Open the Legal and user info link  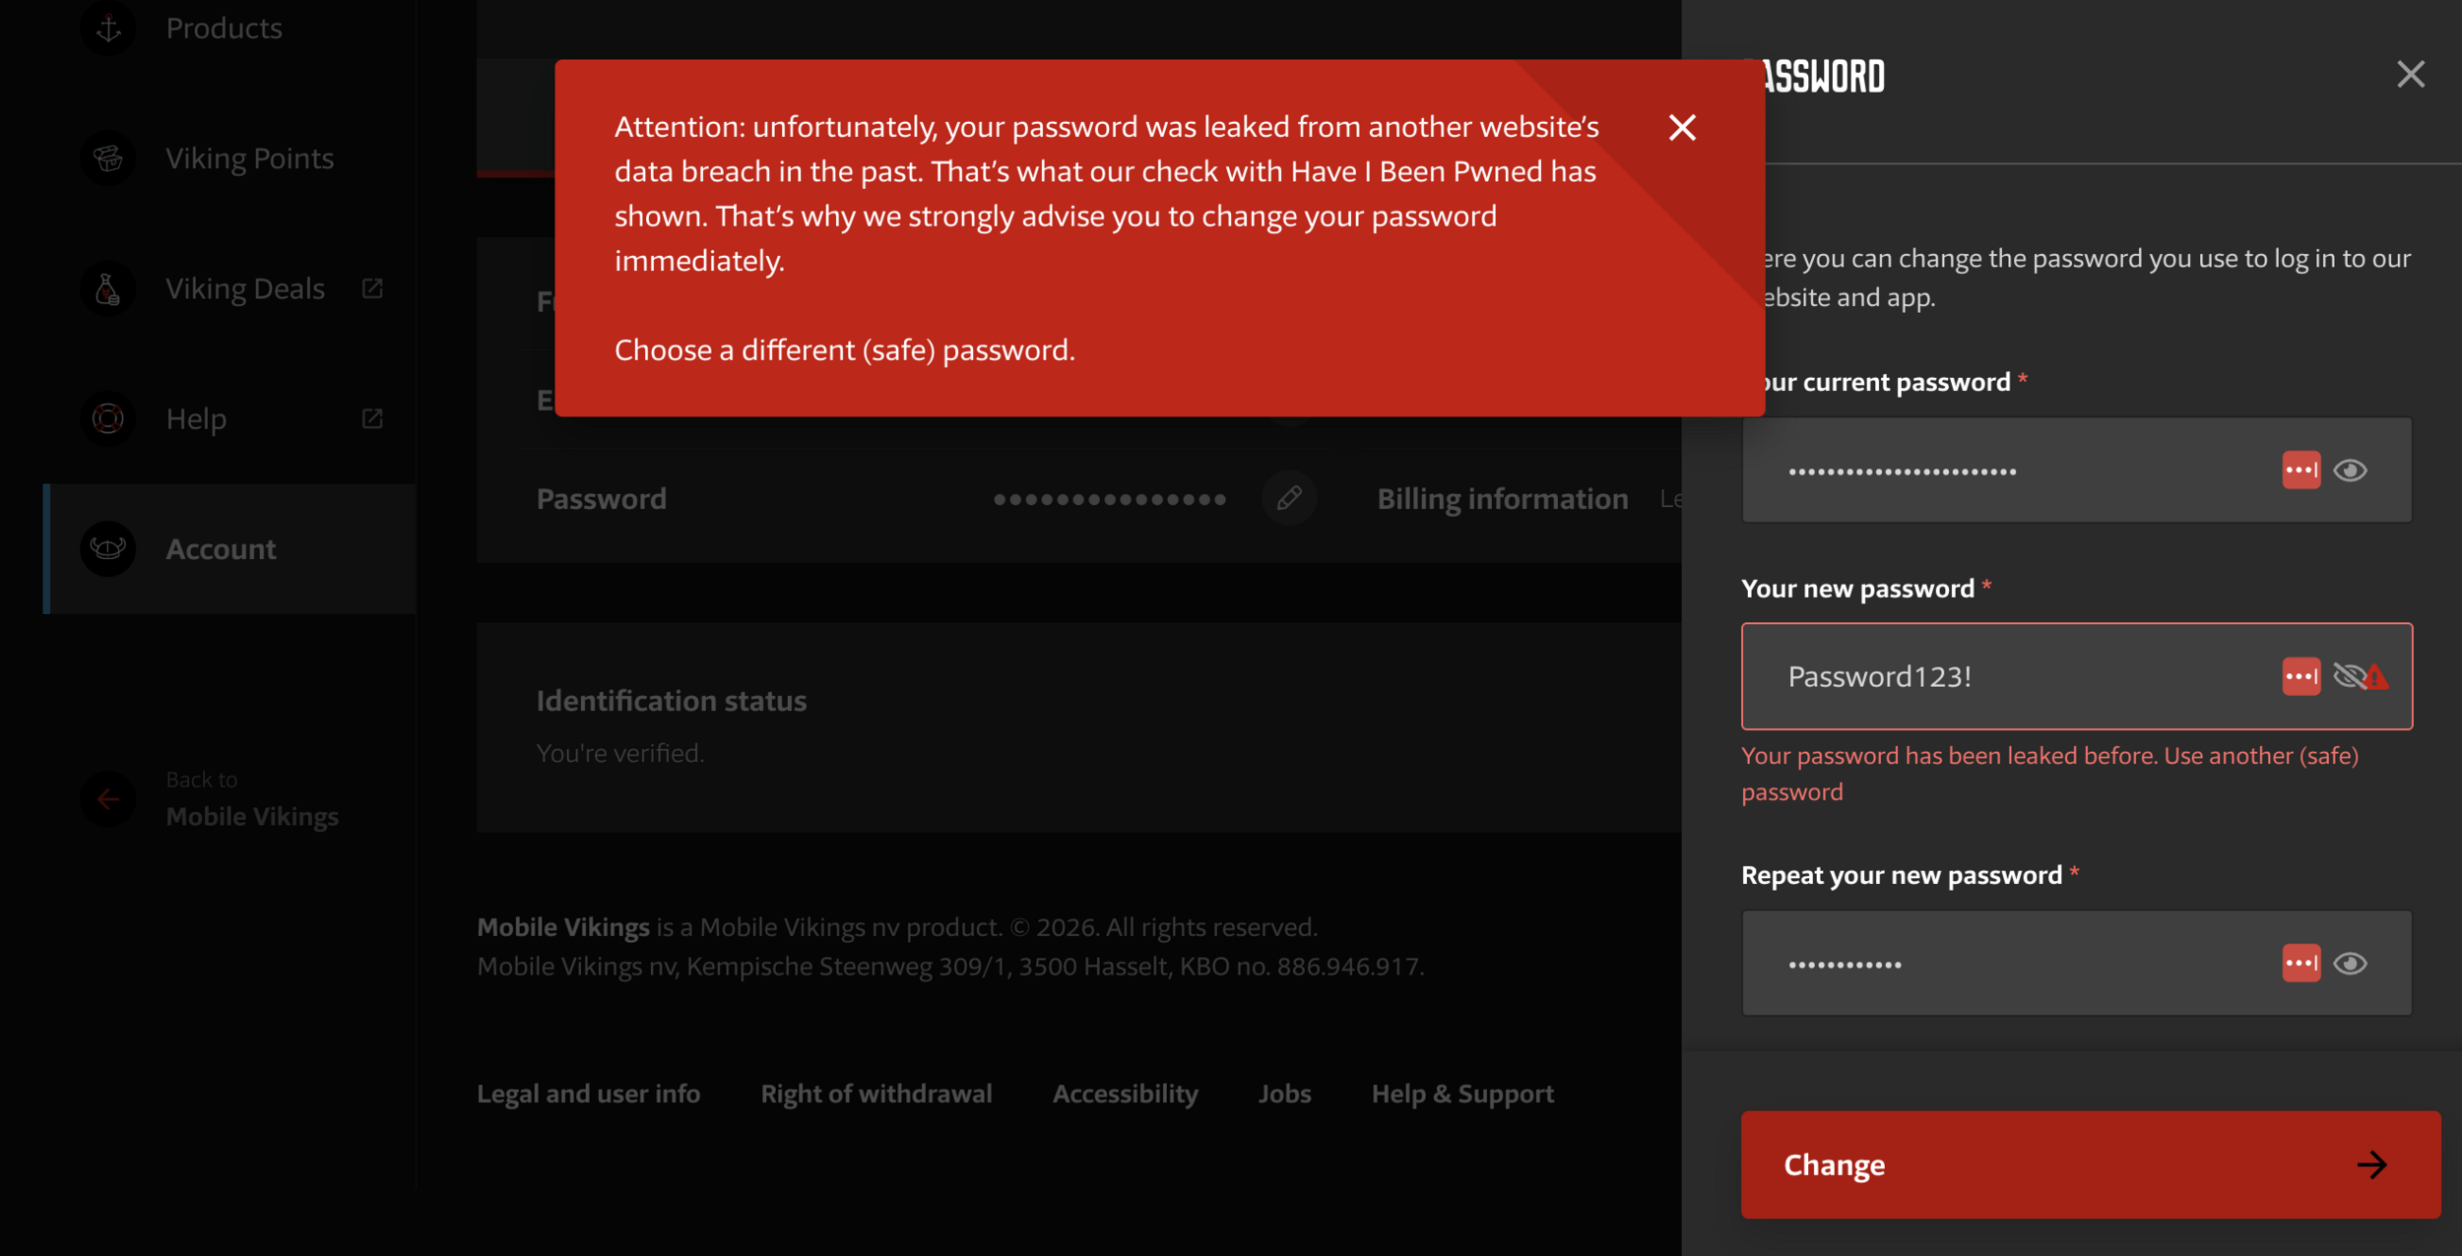588,1094
